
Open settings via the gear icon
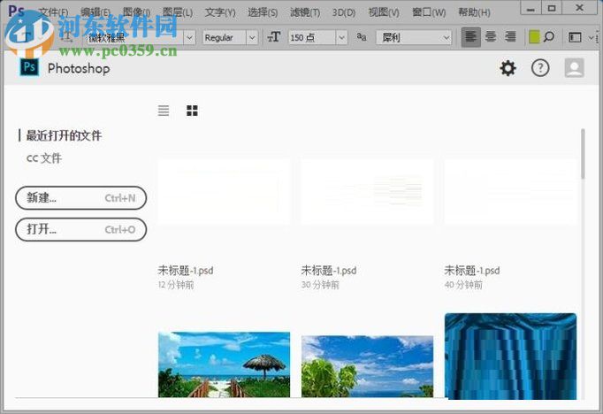508,68
